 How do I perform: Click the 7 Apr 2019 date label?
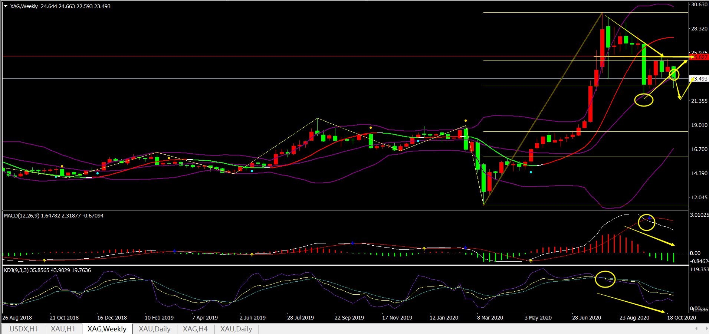pos(205,318)
